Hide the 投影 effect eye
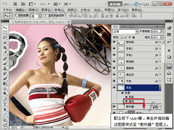This screenshot has height=130, width=174. coord(126,97)
